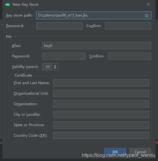Focus the Organization field

(101, 104)
